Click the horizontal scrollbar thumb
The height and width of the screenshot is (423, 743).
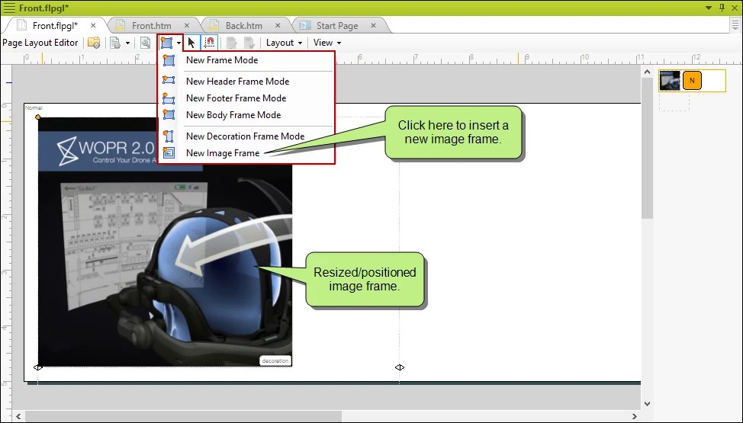pyautogui.click(x=183, y=416)
